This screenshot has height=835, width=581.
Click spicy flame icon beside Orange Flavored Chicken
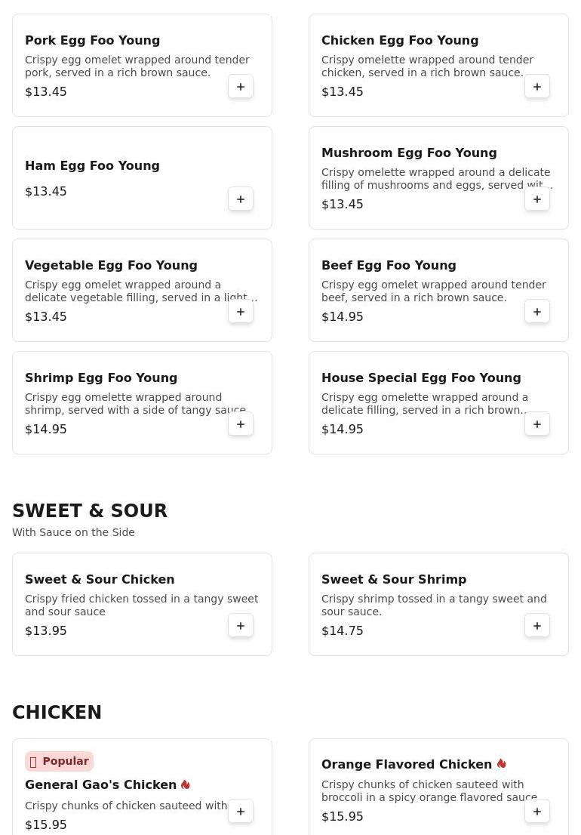(x=502, y=764)
